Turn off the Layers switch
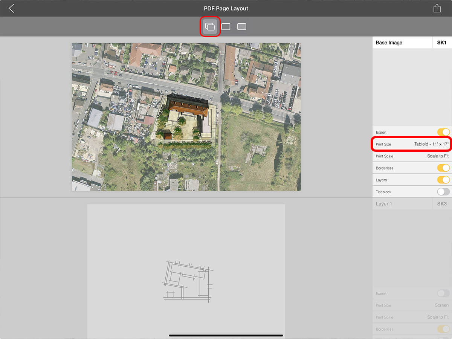The image size is (452, 339). [x=443, y=180]
